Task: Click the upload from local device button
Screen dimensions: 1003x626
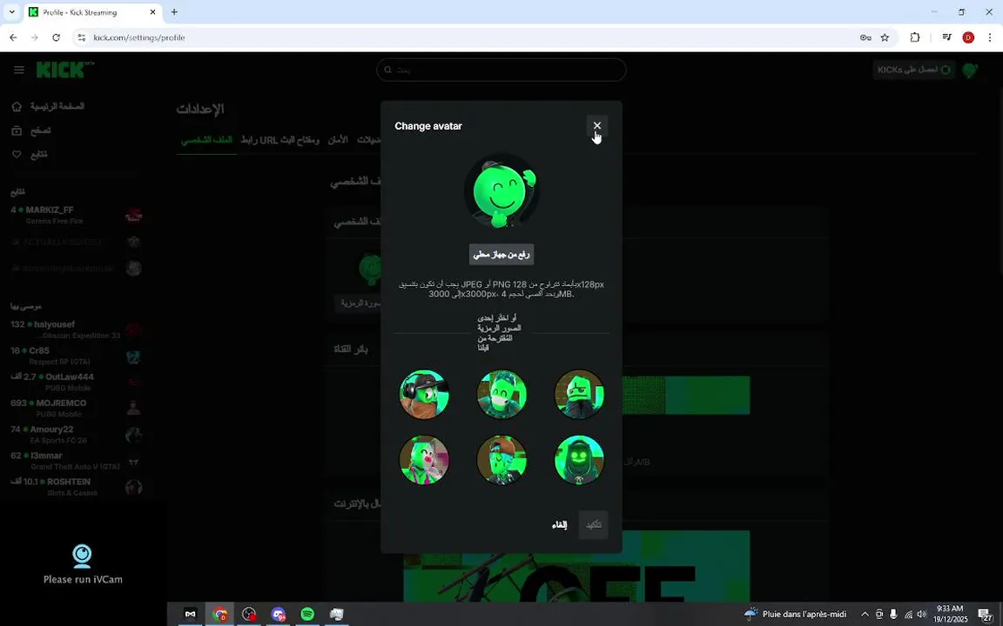Action: click(x=501, y=254)
